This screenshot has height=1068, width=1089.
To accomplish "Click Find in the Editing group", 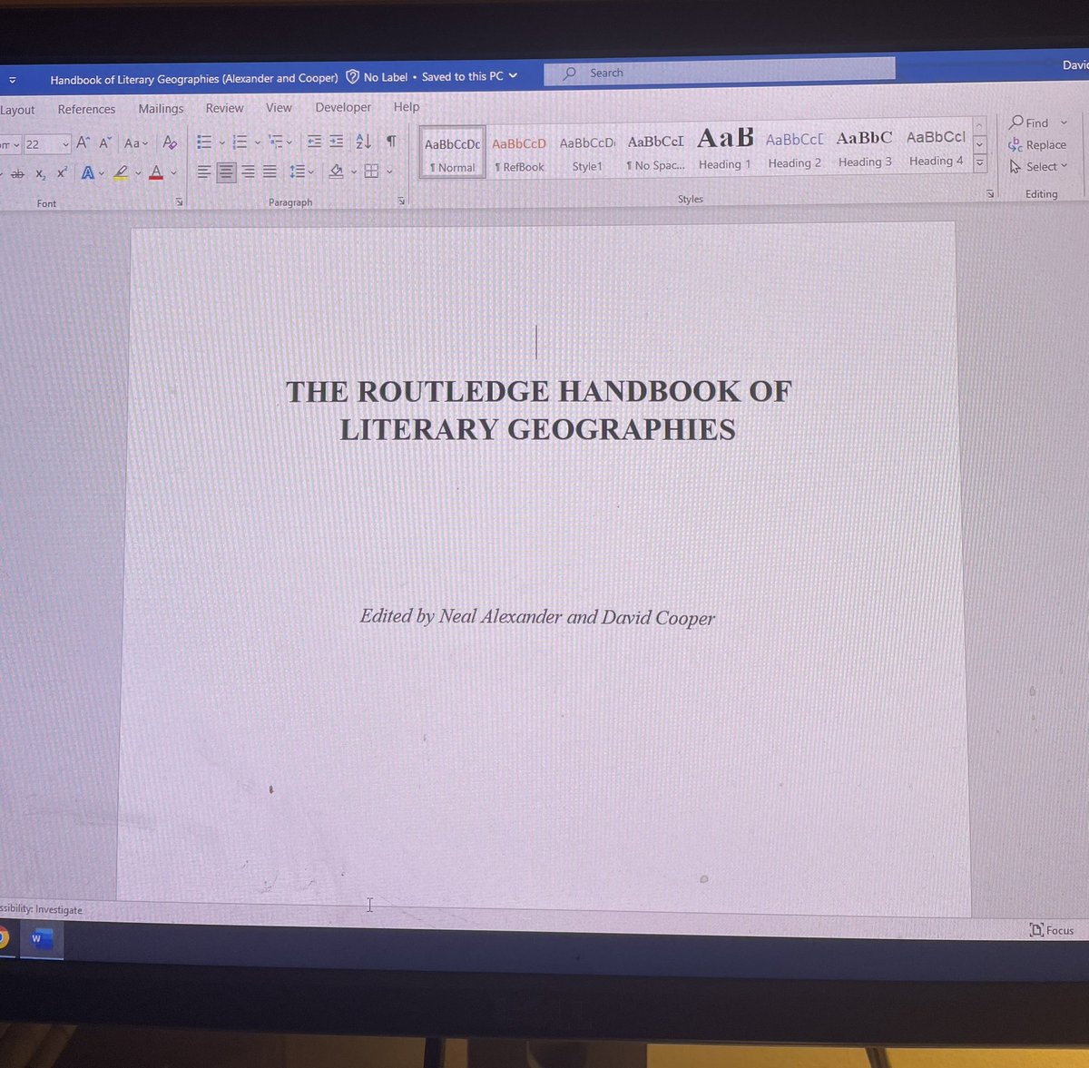I will [1029, 122].
